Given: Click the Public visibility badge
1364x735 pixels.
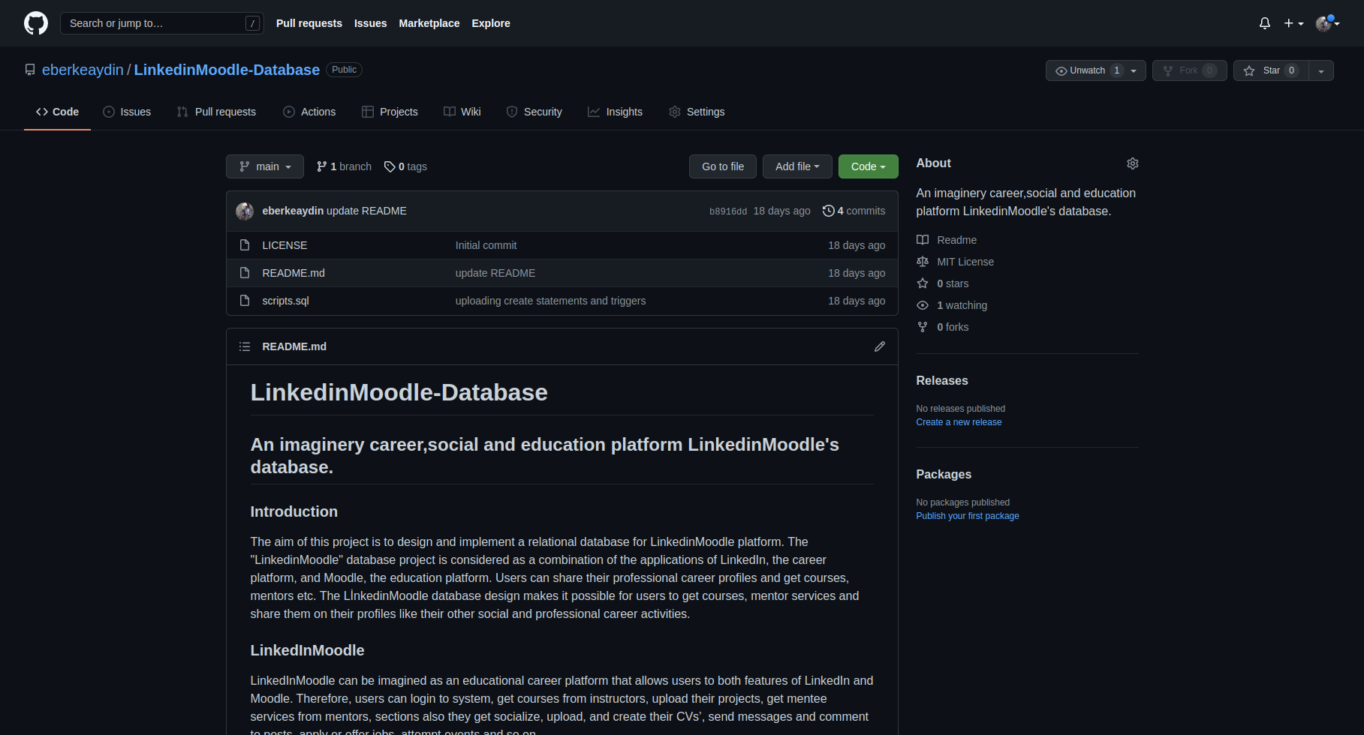Looking at the screenshot, I should tap(345, 70).
